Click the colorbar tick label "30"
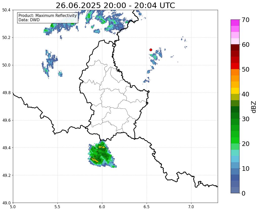This screenshot has width=259, height=211. point(245,119)
